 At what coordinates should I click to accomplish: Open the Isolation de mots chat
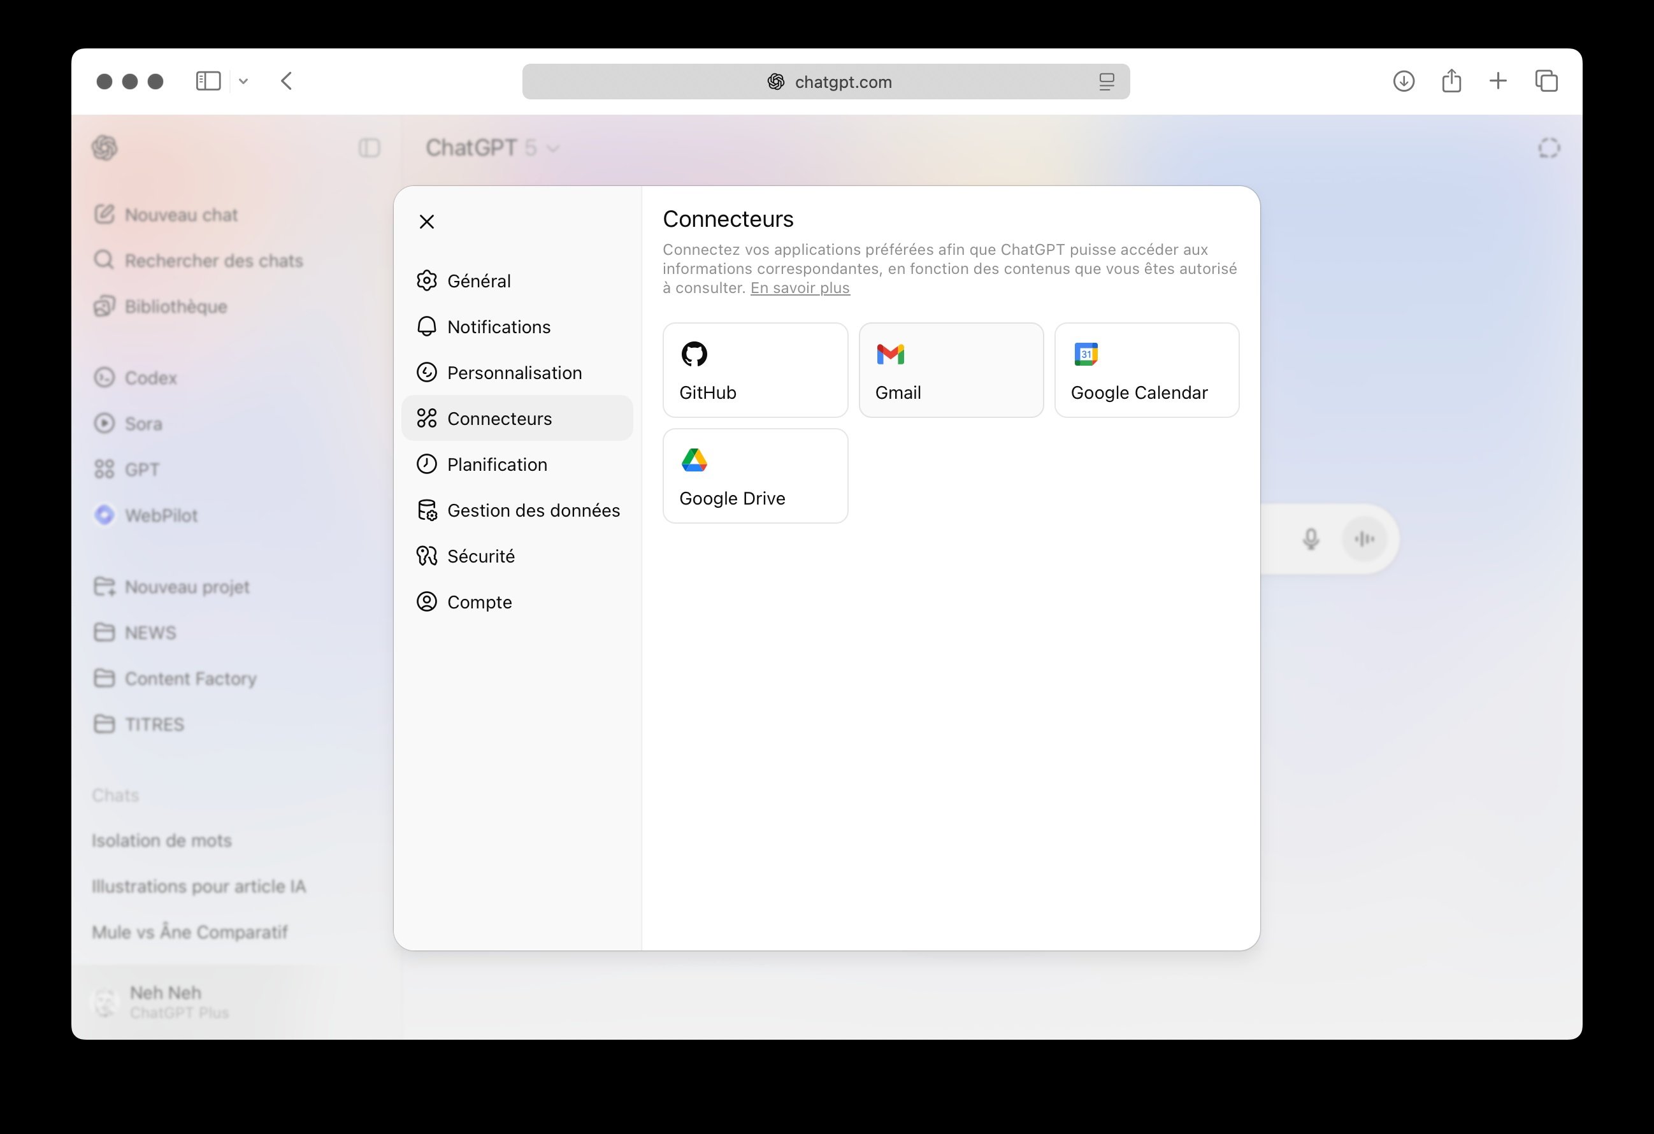tap(161, 840)
